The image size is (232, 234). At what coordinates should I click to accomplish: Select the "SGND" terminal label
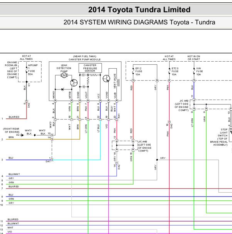[x=78, y=95]
